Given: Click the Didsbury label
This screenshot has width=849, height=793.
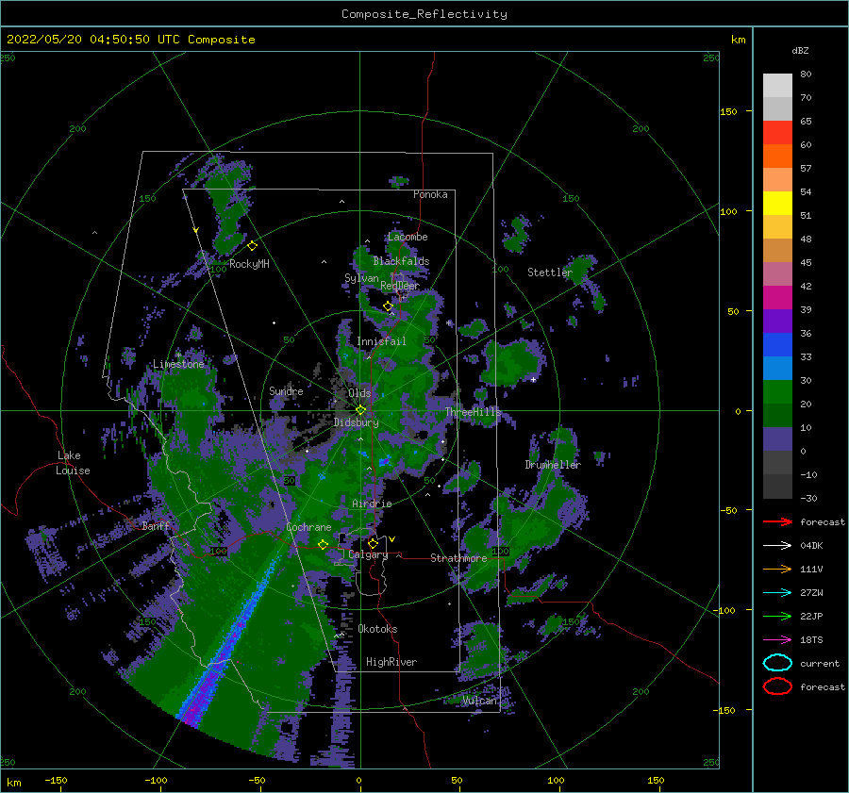Looking at the screenshot, I should (x=357, y=422).
